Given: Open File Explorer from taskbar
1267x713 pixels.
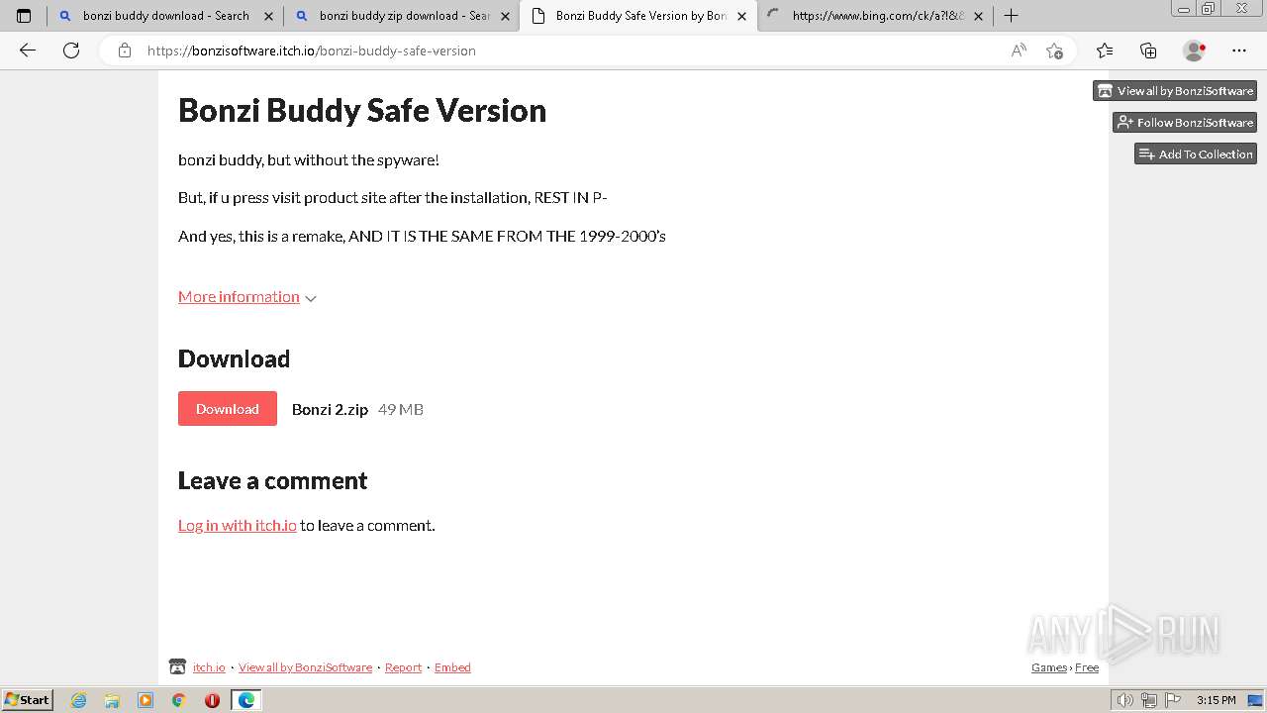Looking at the screenshot, I should click(x=112, y=700).
